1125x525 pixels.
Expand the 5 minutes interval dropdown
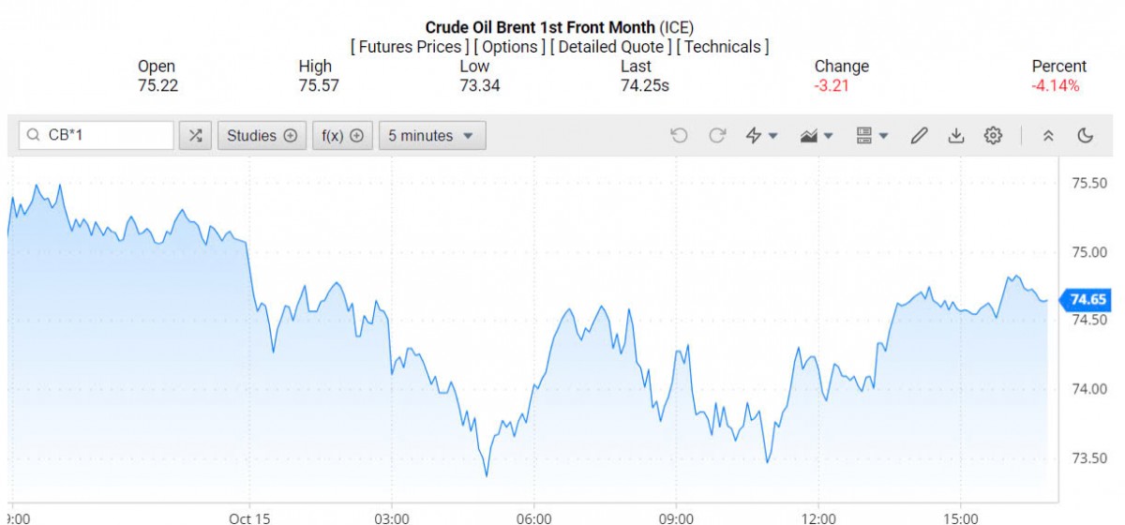431,136
